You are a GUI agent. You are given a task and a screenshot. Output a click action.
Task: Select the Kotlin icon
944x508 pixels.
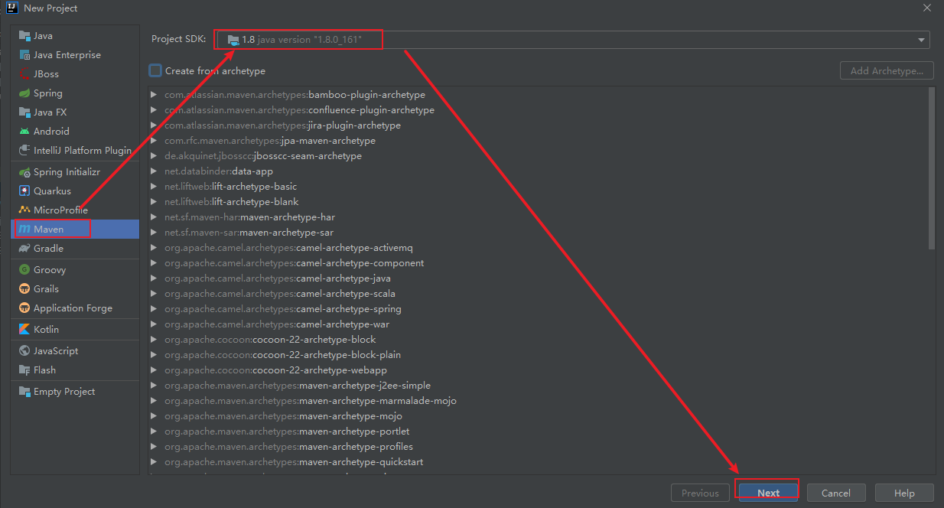[24, 330]
